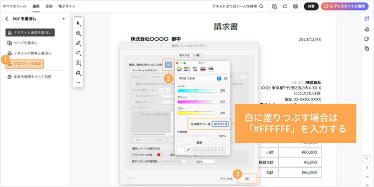Image resolution: width=374 pixels, height=187 pixels.
Task: Go back from PDFを墨消し panel
Action: pos(6,18)
